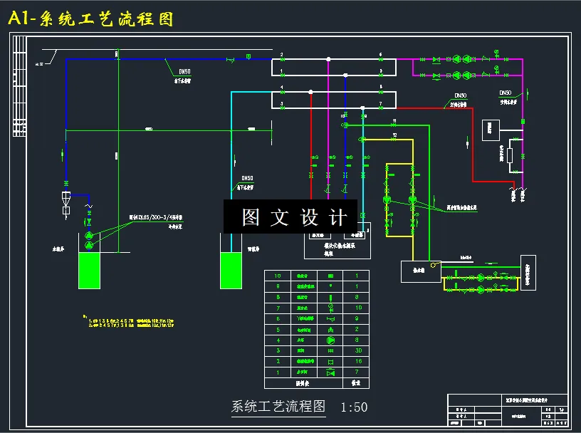Image resolution: width=581 pixels, height=433 pixels.
Task: Select the check valve symbol in legend row 3
Action: tap(331, 350)
